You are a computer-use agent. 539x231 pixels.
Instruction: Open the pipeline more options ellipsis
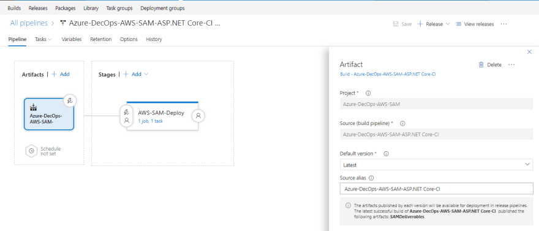(x=503, y=24)
